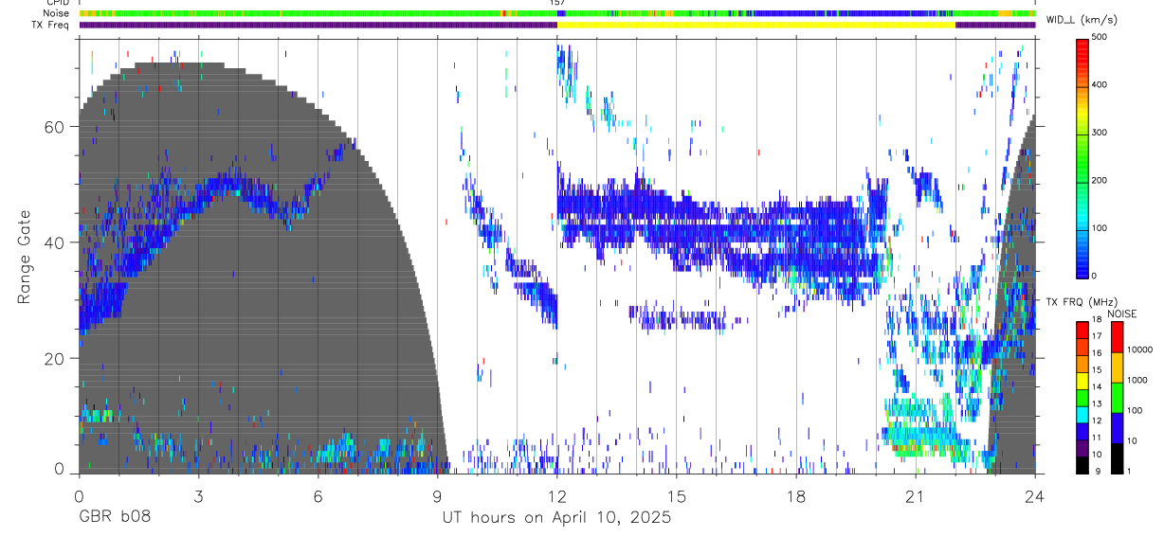Select the "TX Freq" strip label at top left
This screenshot has width=1164, height=537.
tap(51, 25)
